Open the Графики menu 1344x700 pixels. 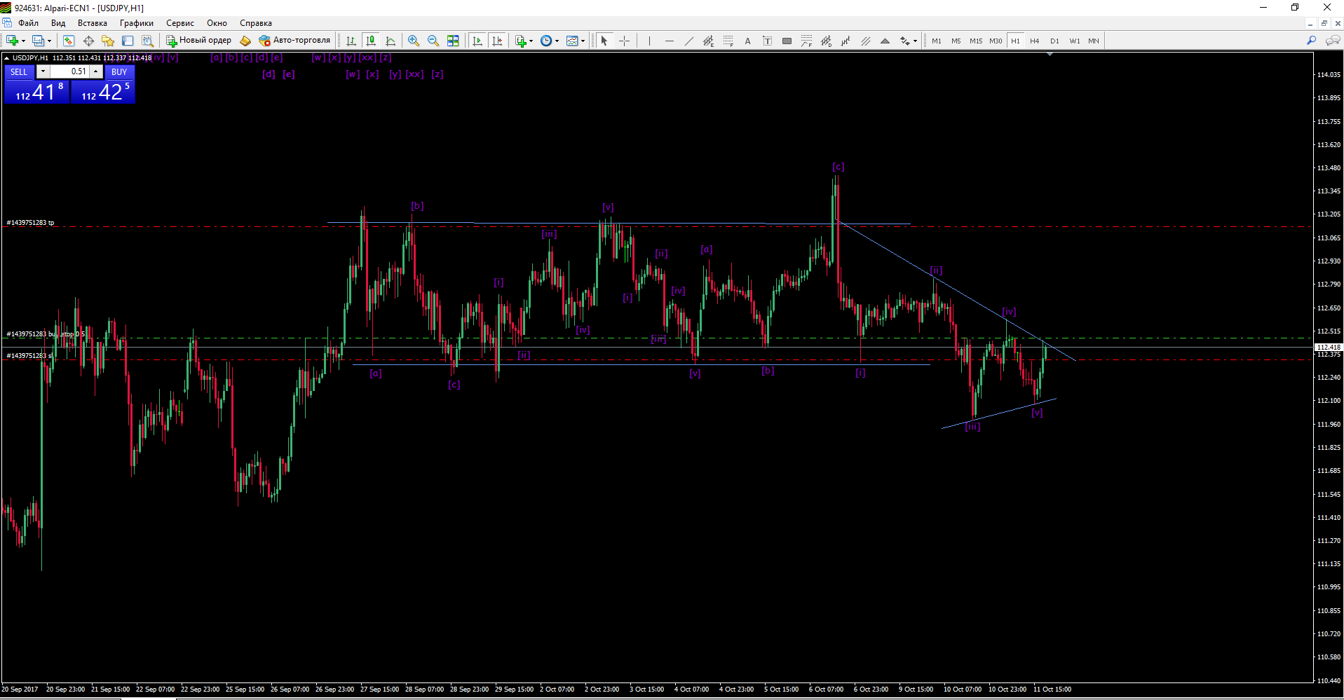pos(137,23)
